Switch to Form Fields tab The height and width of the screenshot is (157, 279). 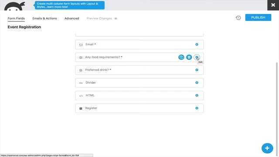16,18
